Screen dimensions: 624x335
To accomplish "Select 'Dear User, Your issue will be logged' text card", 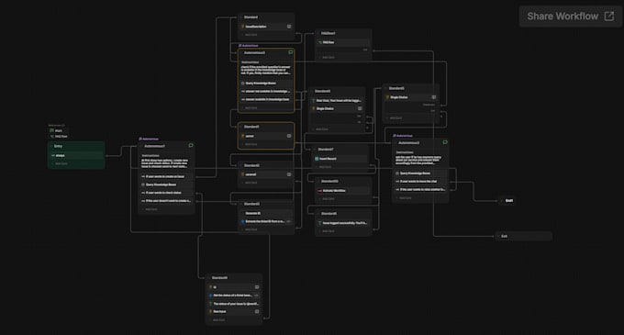I will click(337, 101).
